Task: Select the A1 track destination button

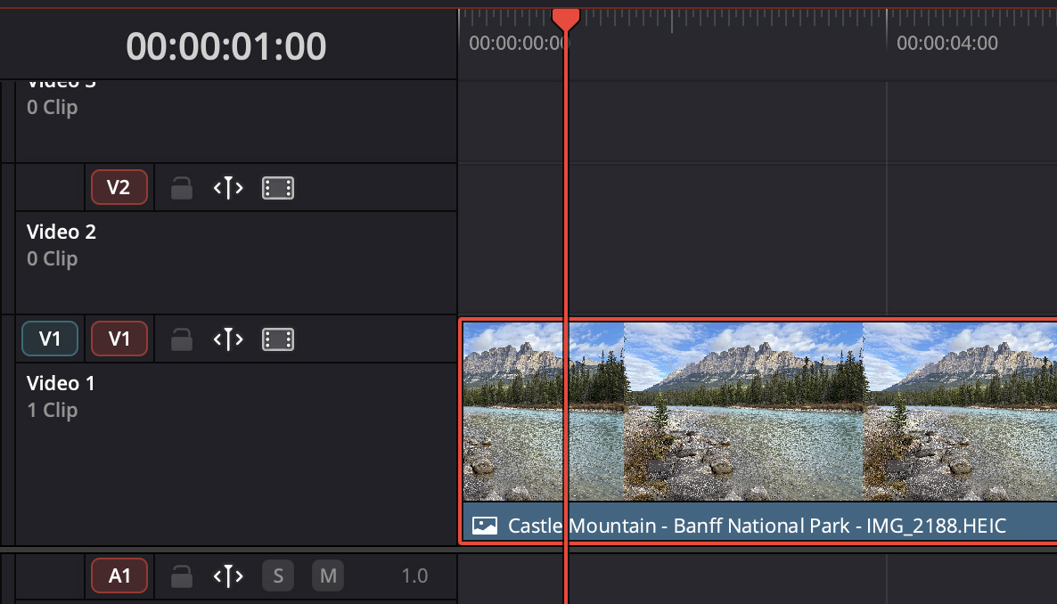Action: click(x=119, y=576)
